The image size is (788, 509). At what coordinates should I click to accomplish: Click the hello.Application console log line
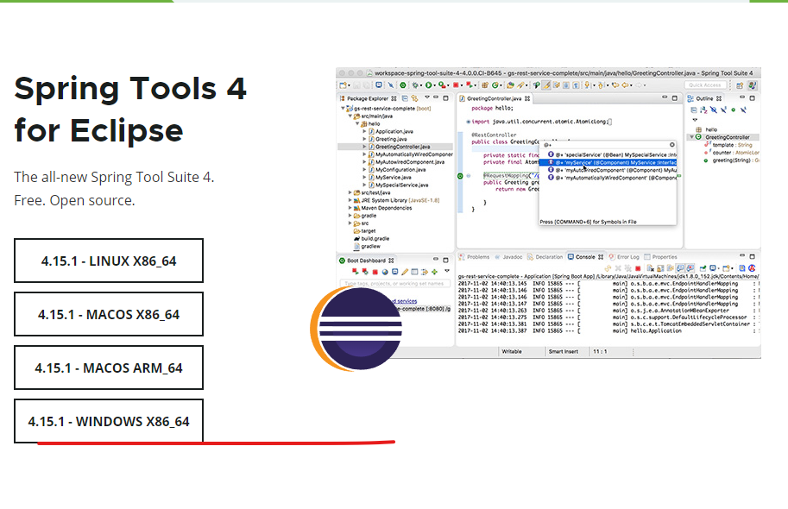608,330
